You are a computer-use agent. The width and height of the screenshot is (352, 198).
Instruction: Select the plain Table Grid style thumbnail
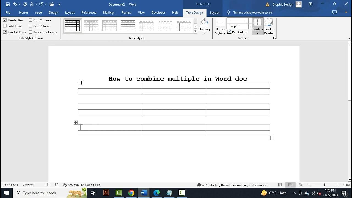click(x=73, y=26)
